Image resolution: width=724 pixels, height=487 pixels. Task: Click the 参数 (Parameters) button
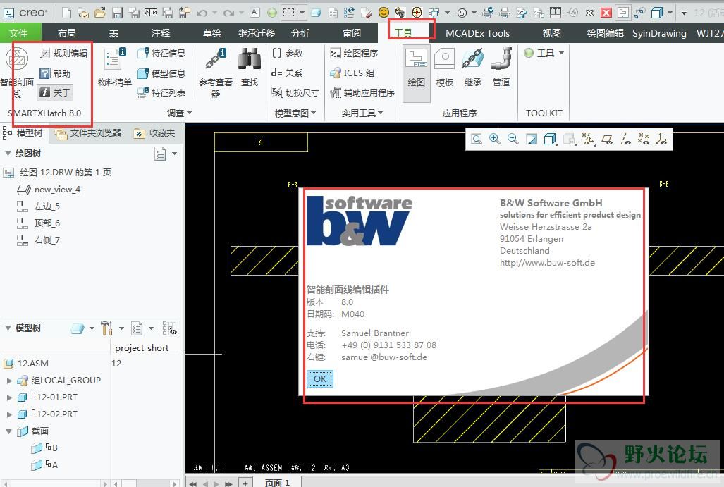tap(288, 53)
